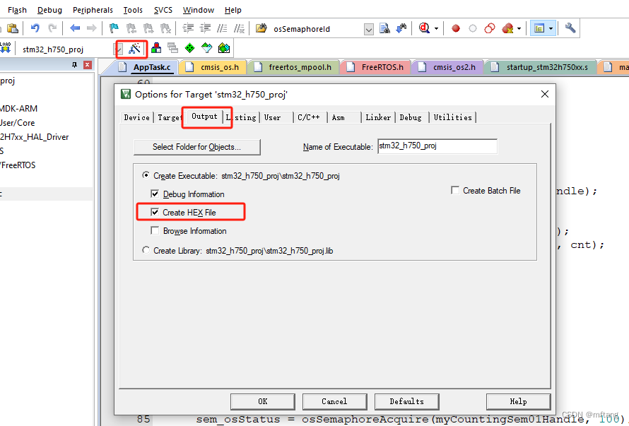Open the Utilities tab in Options dialog
The width and height of the screenshot is (629, 426).
click(x=452, y=117)
